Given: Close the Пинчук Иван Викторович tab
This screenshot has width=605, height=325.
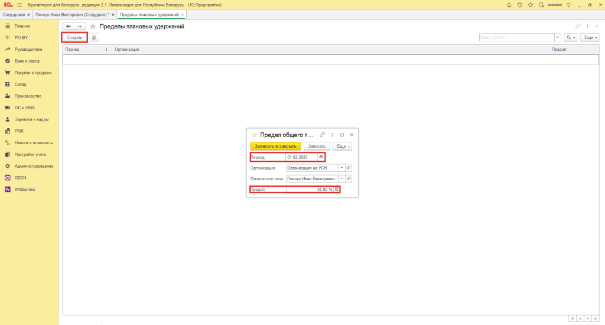Looking at the screenshot, I should coord(113,15).
